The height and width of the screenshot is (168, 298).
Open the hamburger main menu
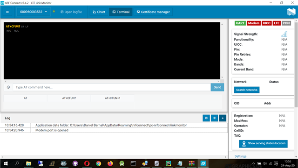pyautogui.click(x=7, y=12)
